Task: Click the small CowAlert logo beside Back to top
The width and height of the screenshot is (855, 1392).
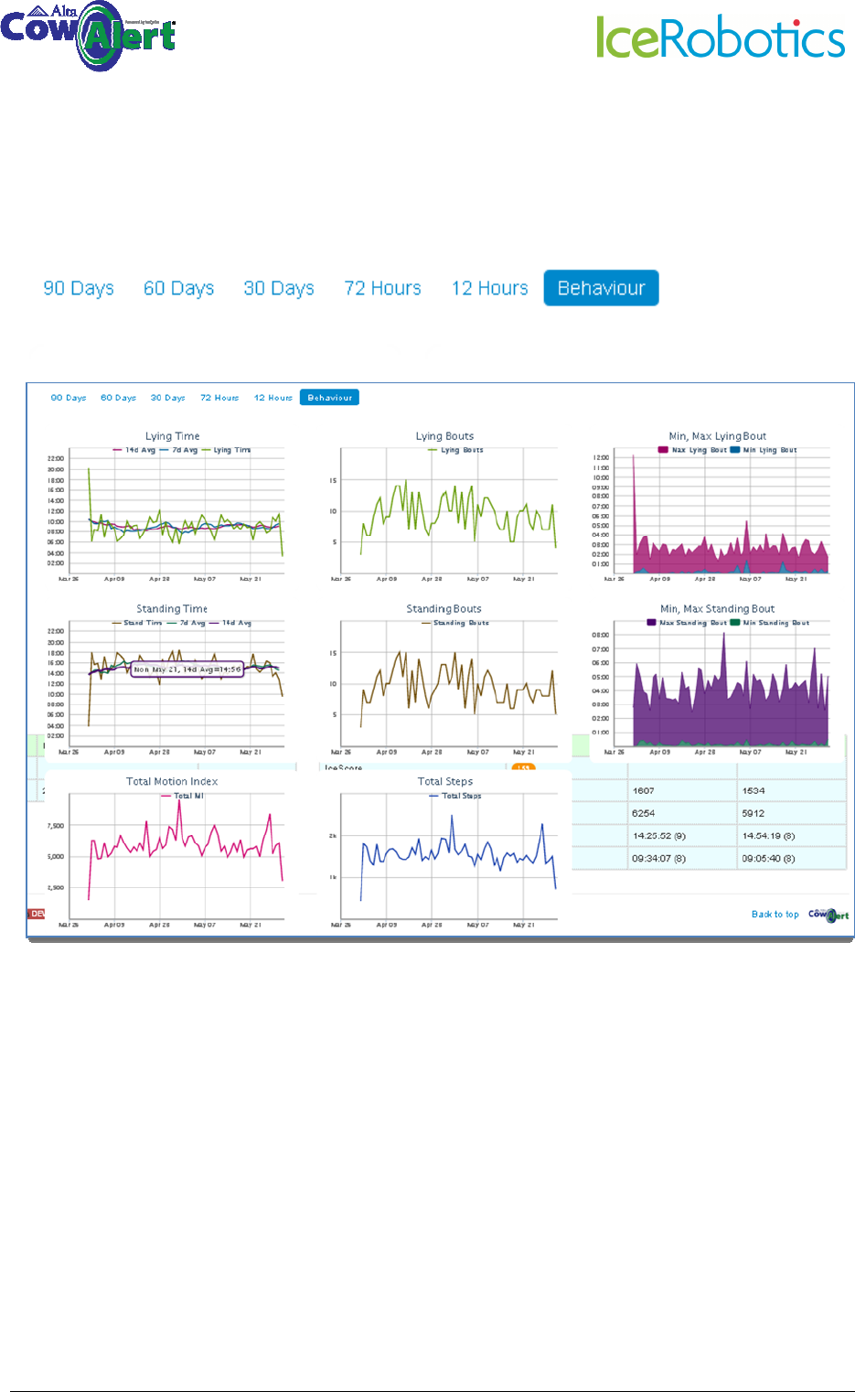Action: (828, 915)
